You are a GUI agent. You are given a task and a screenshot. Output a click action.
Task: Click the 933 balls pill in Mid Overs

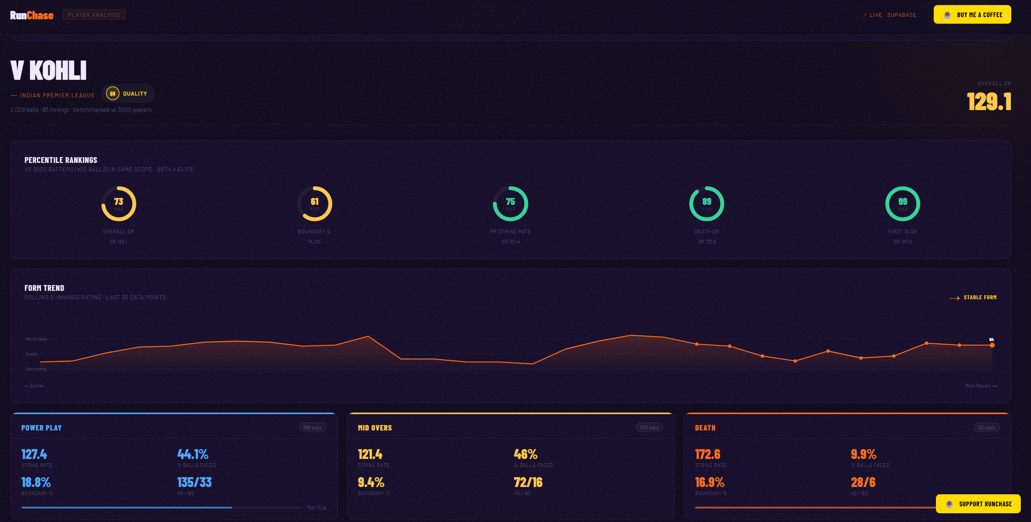(649, 428)
